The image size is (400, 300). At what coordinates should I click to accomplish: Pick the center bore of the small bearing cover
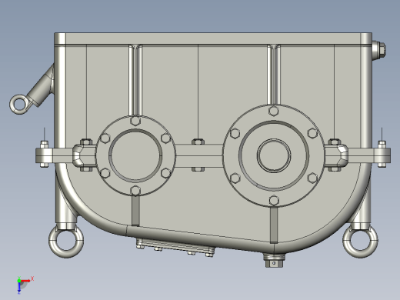point(135,155)
